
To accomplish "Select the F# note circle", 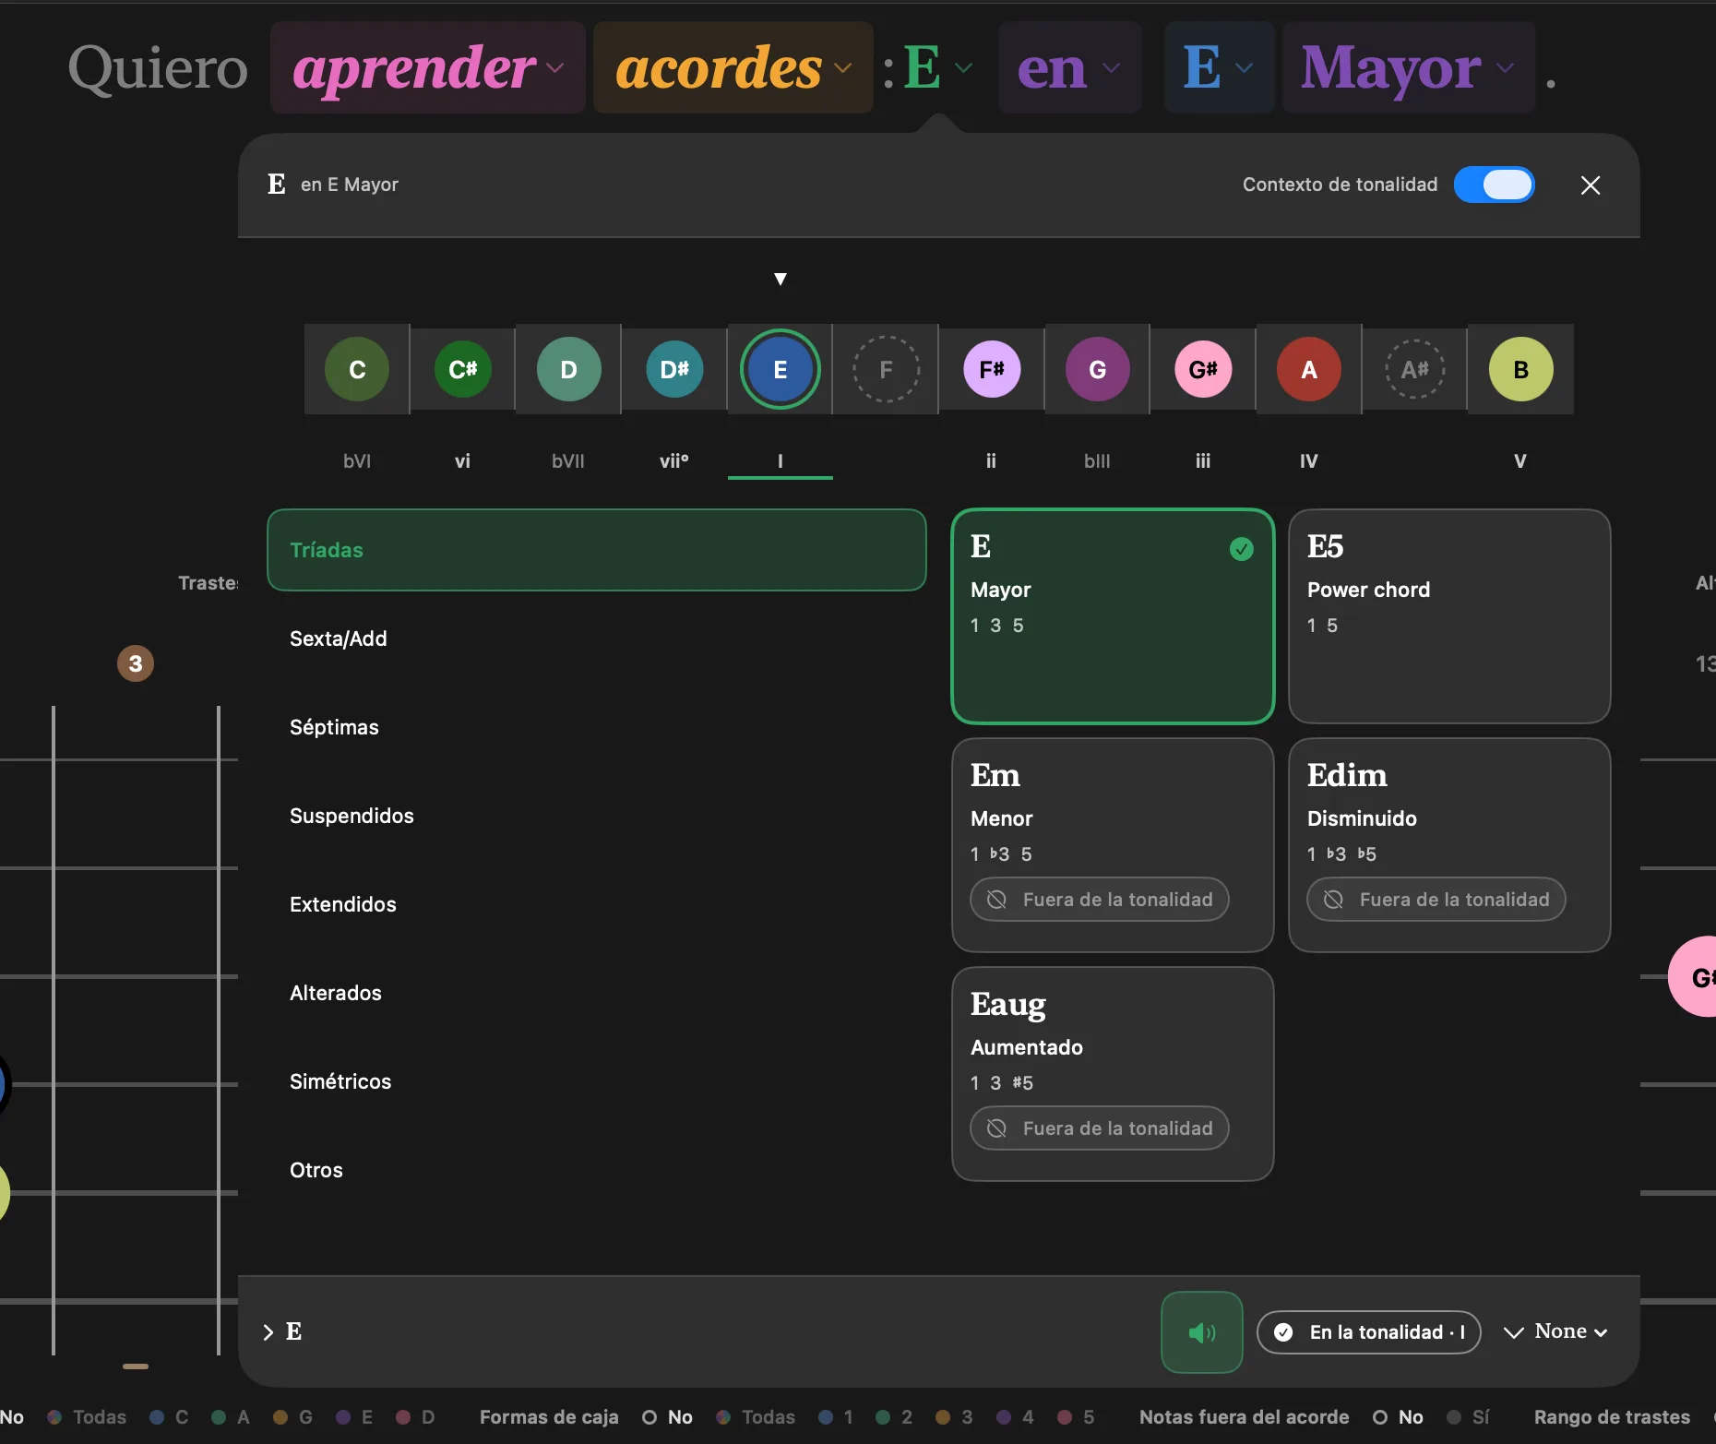I will point(992,369).
